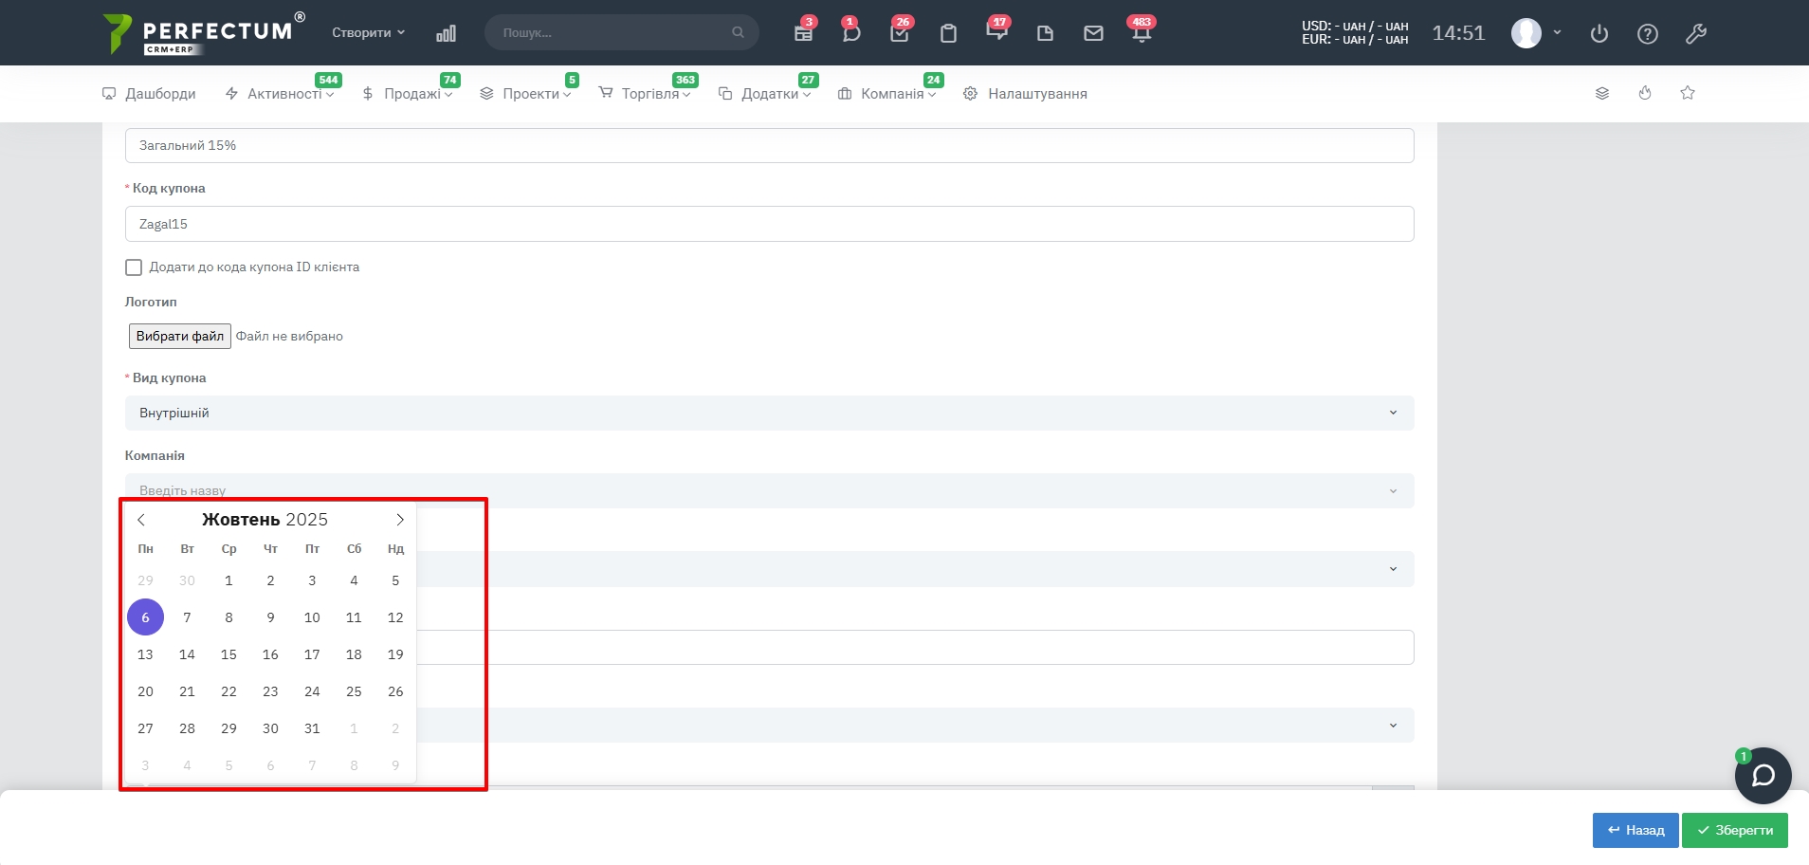Click the 'Назад' button
The image size is (1809, 865).
1635,830
